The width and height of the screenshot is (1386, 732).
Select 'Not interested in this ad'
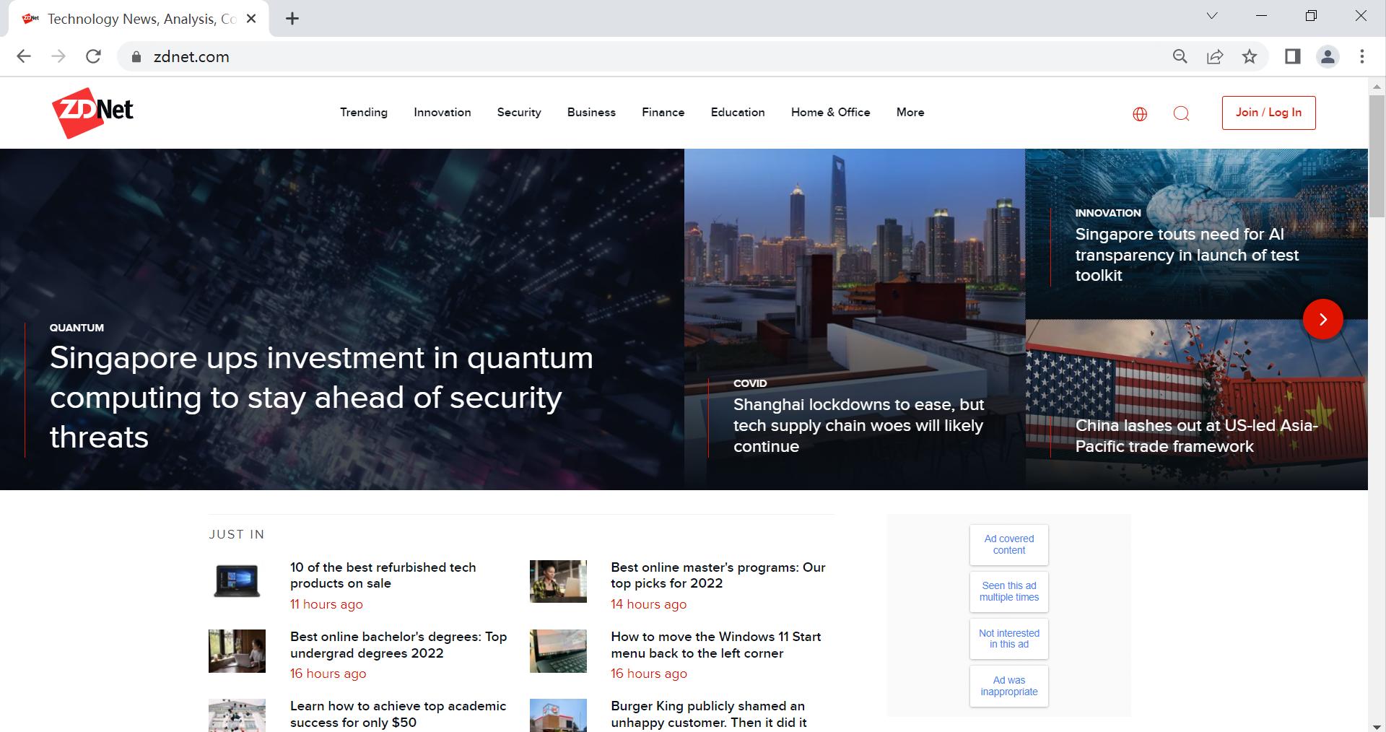(1008, 639)
